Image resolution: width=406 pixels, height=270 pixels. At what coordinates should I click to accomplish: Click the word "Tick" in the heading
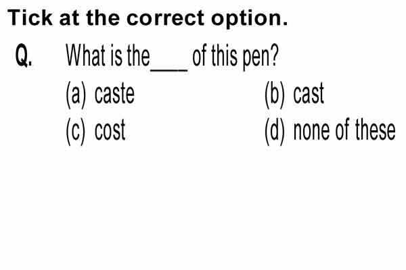tap(30, 18)
